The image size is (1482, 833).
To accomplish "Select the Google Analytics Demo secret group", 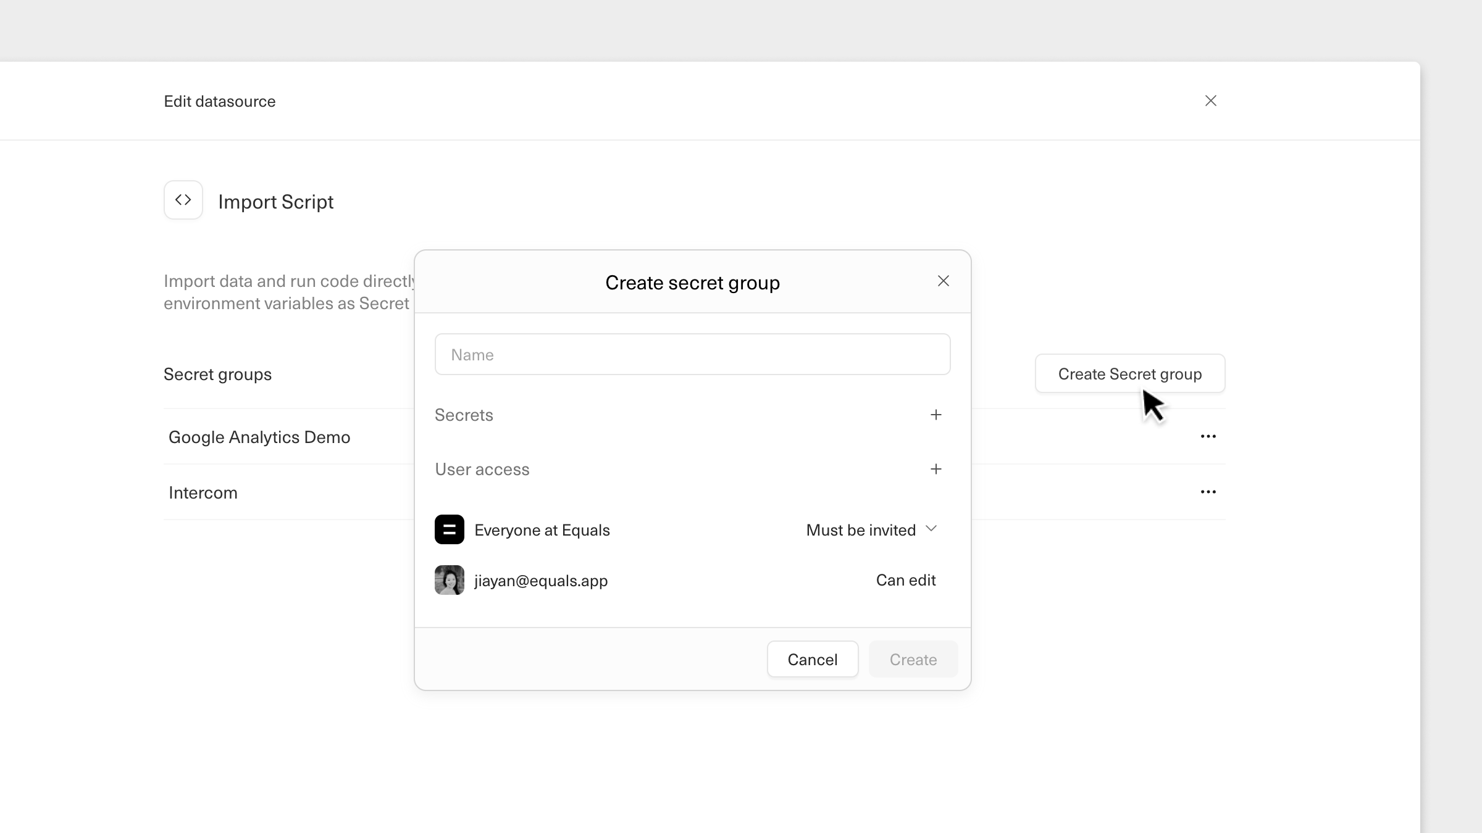I will click(259, 437).
